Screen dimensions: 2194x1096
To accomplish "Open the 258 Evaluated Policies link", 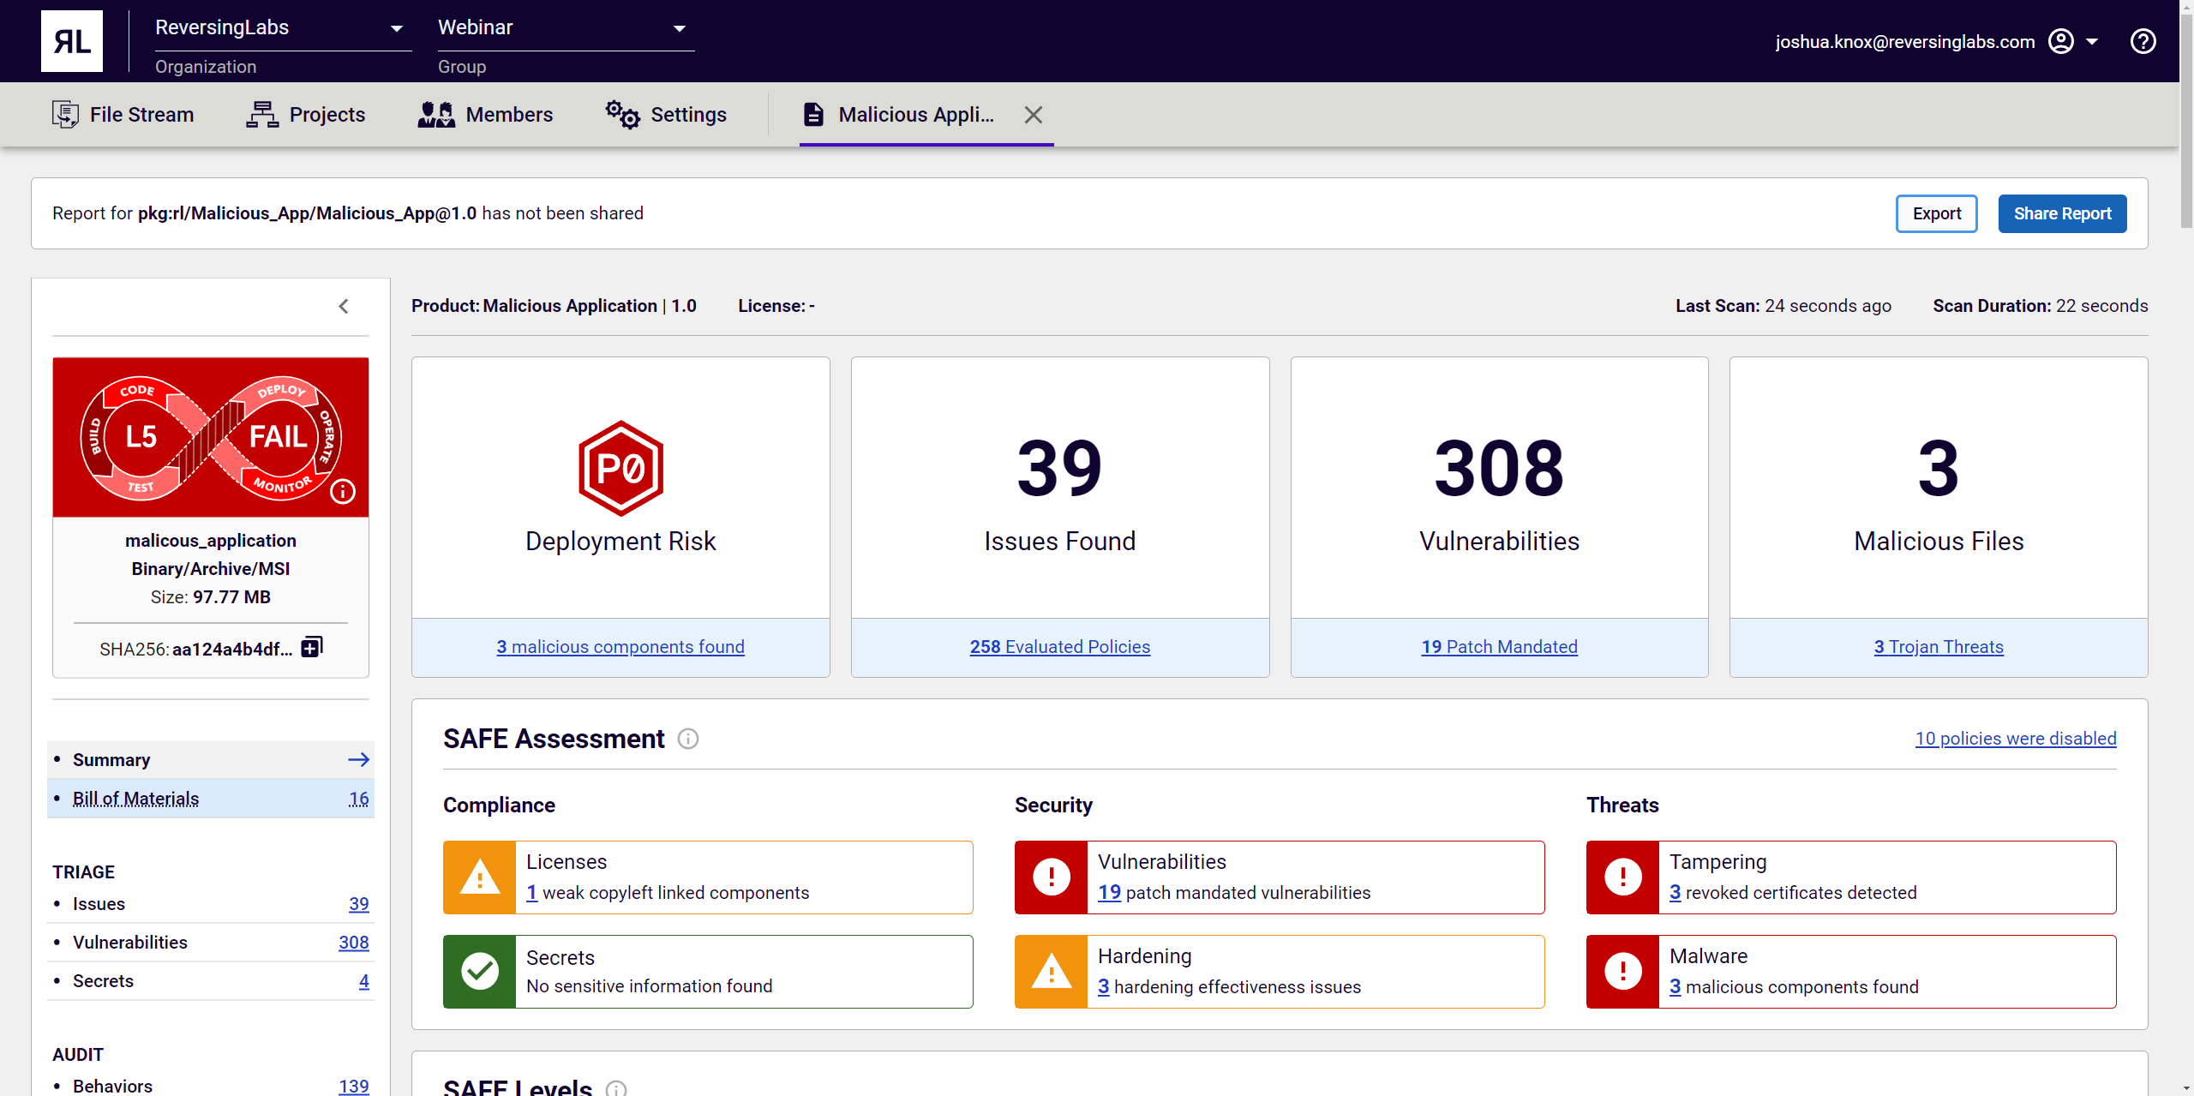I will point(1059,647).
